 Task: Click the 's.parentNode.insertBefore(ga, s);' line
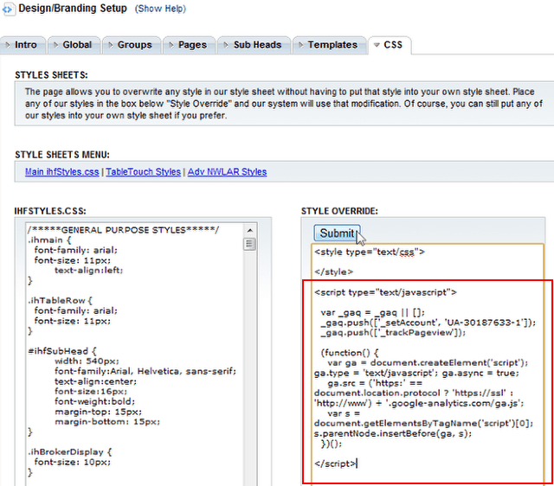click(x=393, y=433)
